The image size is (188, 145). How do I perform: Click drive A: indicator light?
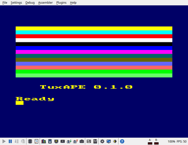150,143
